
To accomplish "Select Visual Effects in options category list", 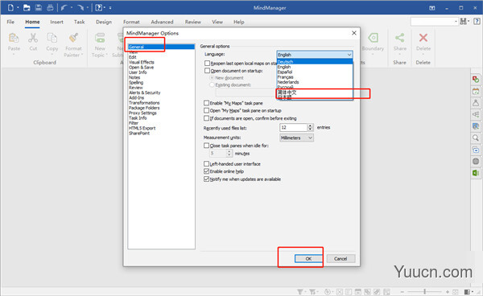I will (x=142, y=62).
